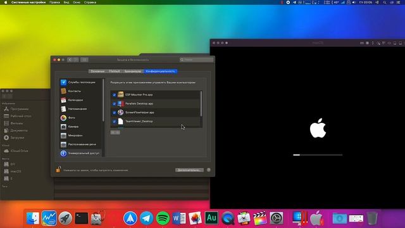Open Disk Utility from the Dock
This screenshot has height=228, width=405.
pos(97,218)
